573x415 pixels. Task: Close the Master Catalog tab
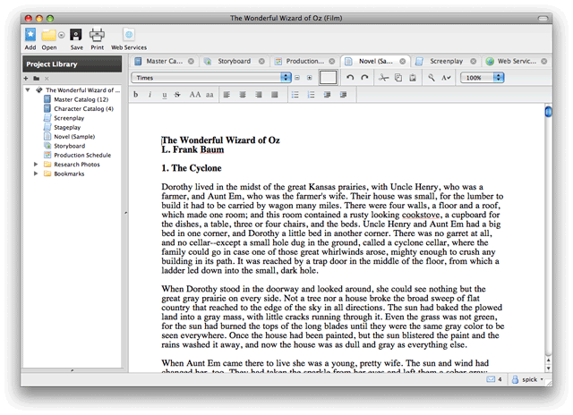tap(191, 62)
